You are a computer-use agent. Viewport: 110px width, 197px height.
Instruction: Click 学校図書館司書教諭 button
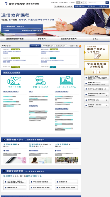pos(41,182)
